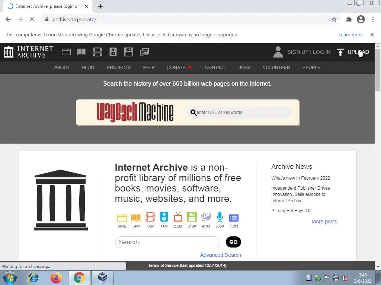Open Independent Publisher Drives Innovation post
This screenshot has width=381, height=285.
(301, 194)
